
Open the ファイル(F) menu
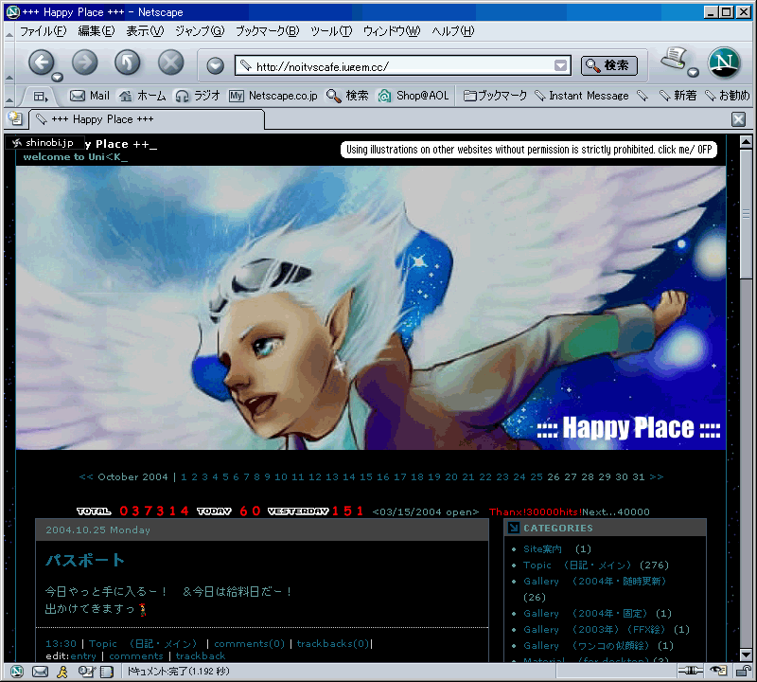43,31
